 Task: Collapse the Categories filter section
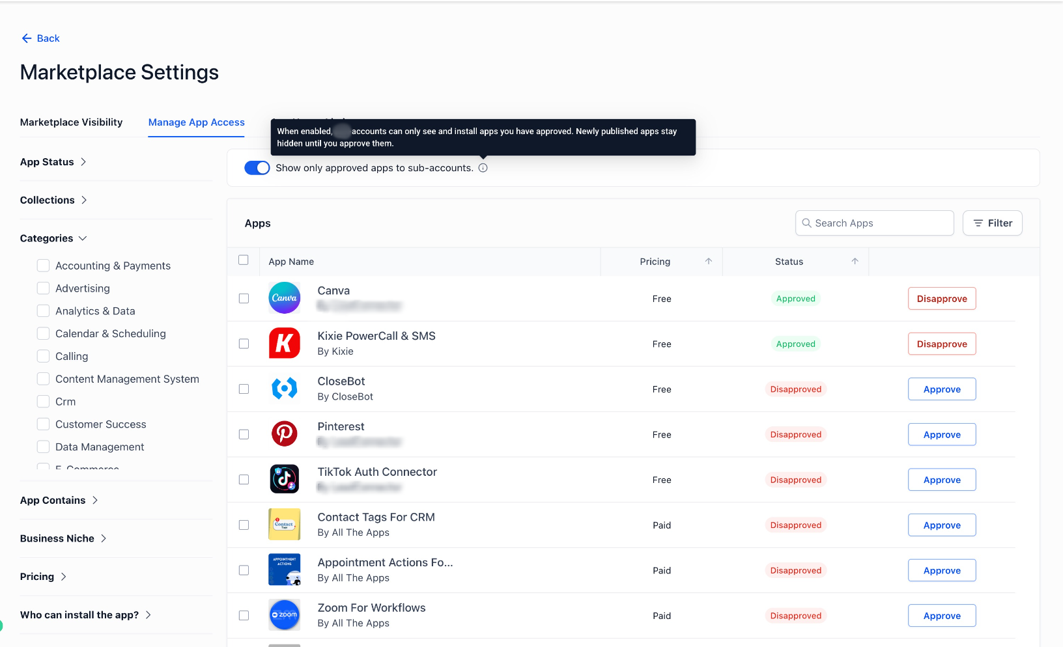(x=53, y=238)
